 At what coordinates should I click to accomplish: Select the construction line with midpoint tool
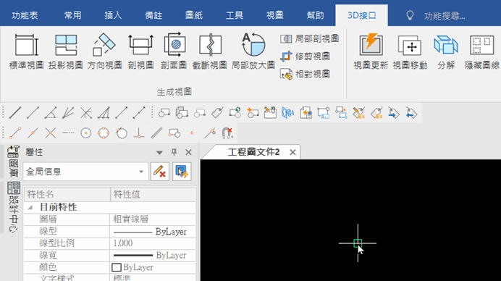click(139, 113)
